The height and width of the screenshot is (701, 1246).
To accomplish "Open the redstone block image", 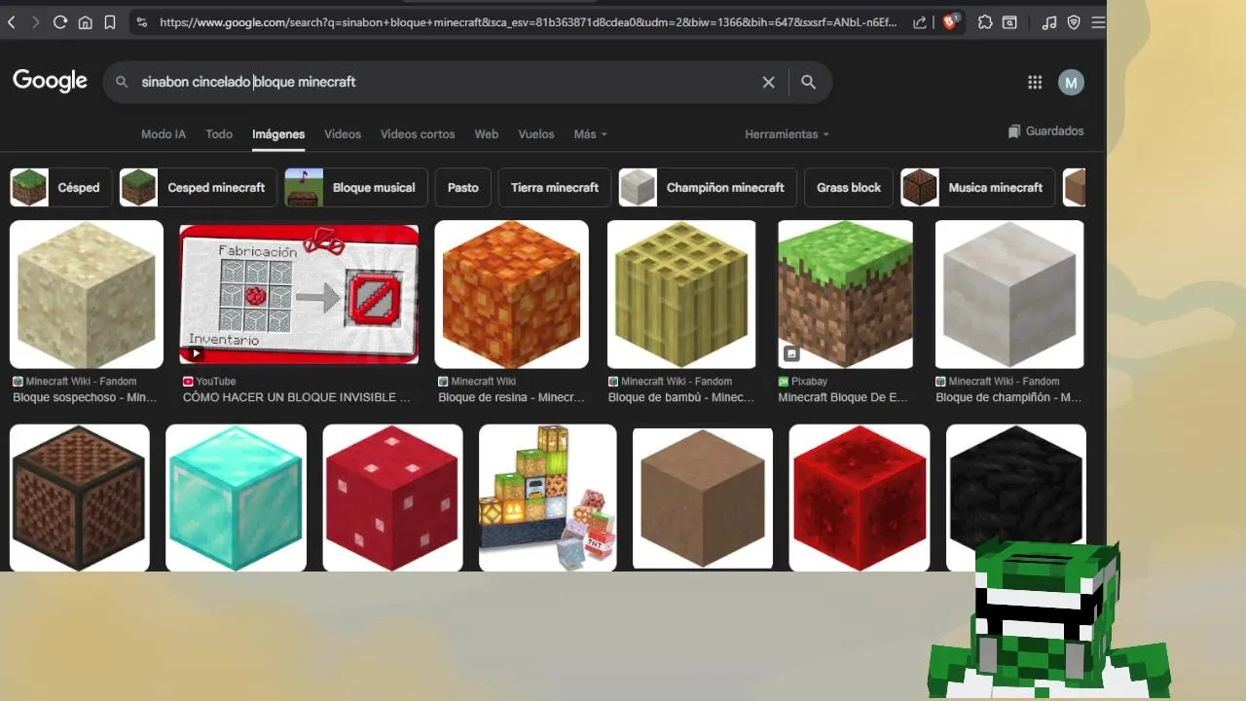I will coord(860,498).
